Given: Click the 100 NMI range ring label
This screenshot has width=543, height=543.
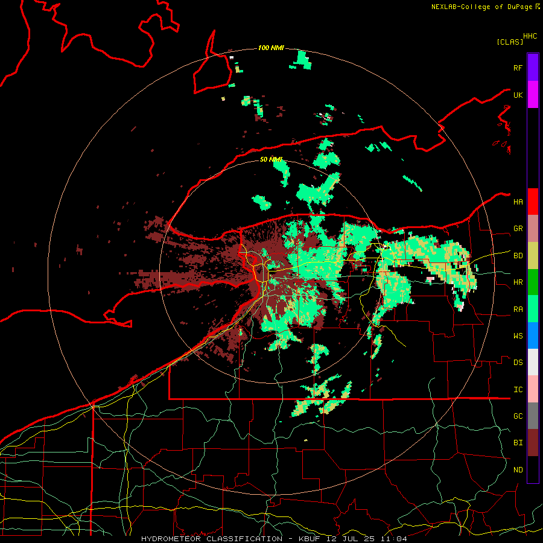Looking at the screenshot, I should click(271, 48).
